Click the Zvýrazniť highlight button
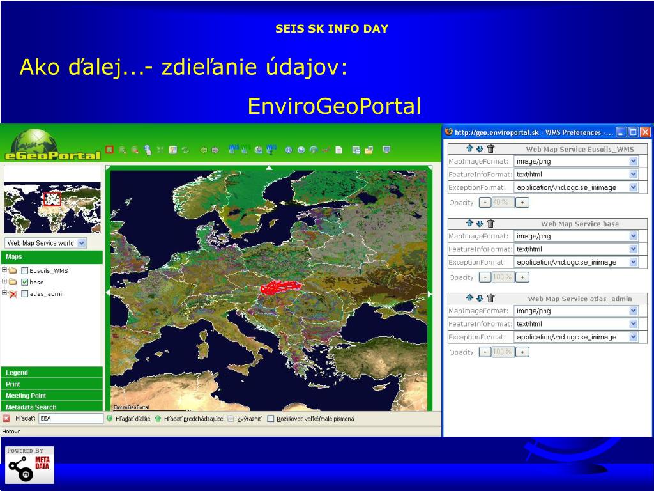 245,418
